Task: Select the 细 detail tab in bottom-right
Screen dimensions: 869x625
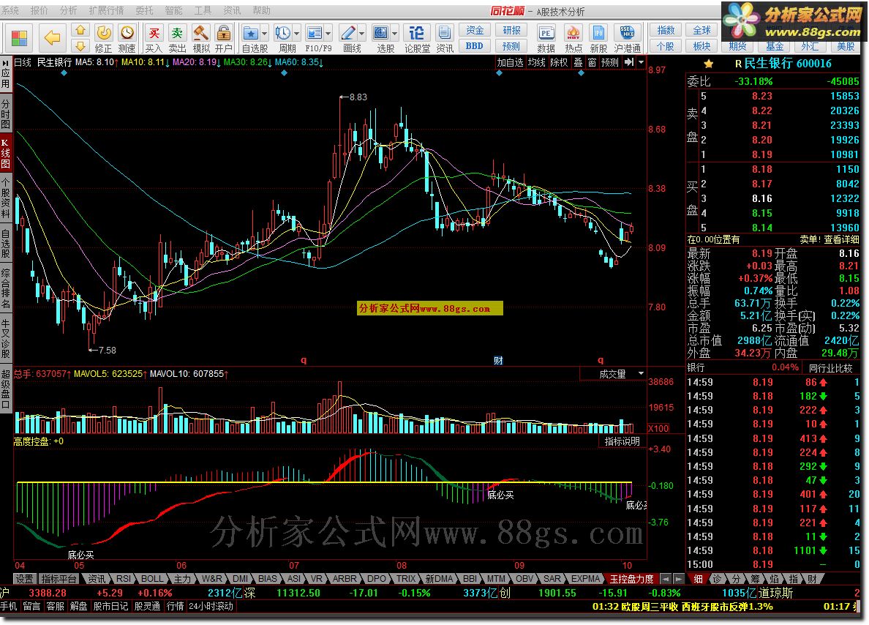Action: point(699,579)
